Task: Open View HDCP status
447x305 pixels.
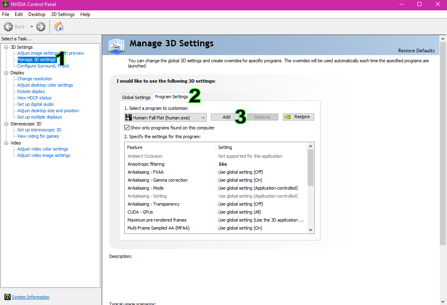Action: pos(34,98)
